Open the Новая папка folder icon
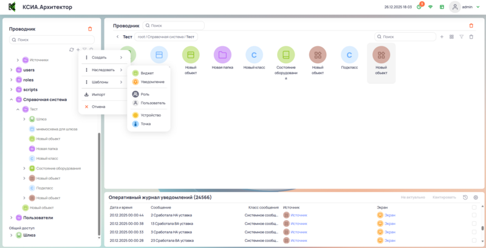486x248 pixels. click(222, 55)
